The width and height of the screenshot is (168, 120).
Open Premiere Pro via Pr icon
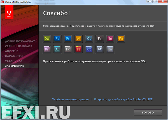[x=47, y=49]
